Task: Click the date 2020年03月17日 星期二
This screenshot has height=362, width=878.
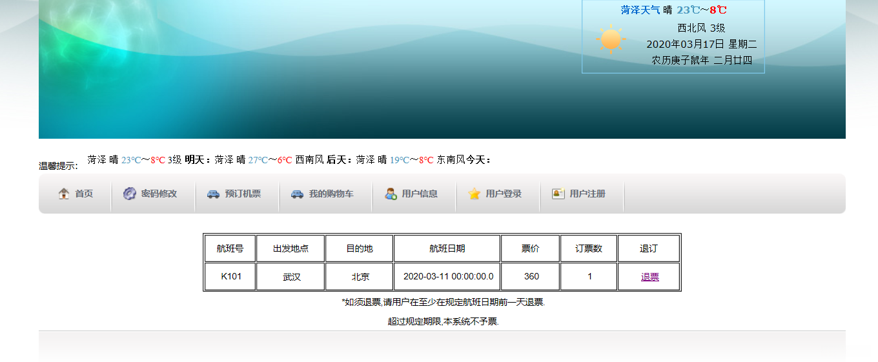Action: (x=702, y=45)
